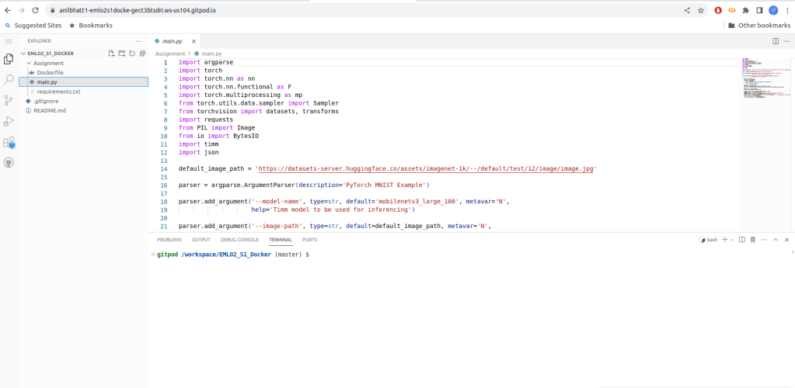Image resolution: width=795 pixels, height=388 pixels.
Task: Collapse all folders in Explorer
Action: (x=141, y=54)
